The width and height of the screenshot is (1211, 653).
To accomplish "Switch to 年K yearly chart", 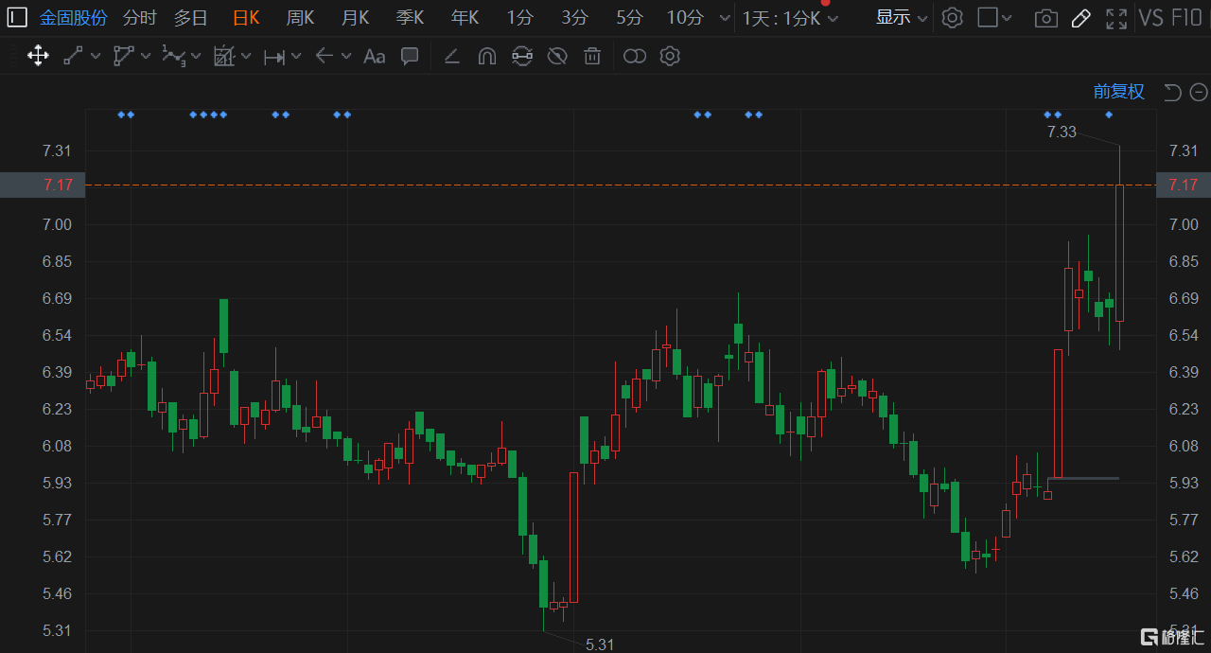I will (465, 17).
